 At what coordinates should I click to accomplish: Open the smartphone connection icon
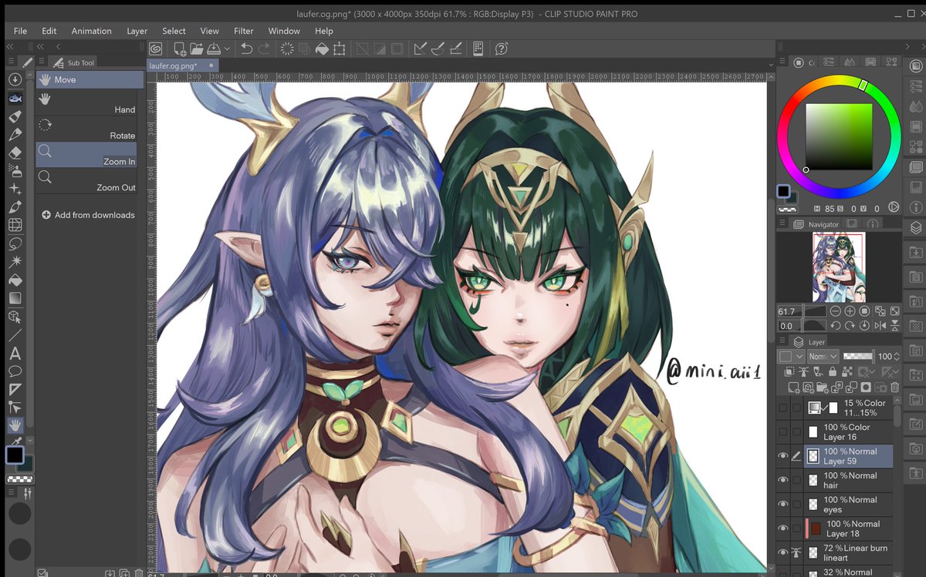(478, 49)
